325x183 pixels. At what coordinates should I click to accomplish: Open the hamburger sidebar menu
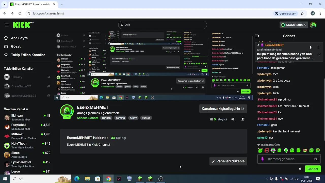pyautogui.click(x=7, y=25)
